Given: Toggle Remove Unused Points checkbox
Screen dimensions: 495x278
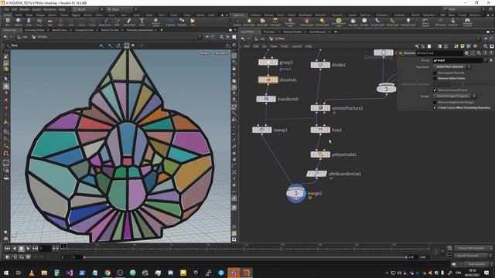Looking at the screenshot, I should [435, 90].
